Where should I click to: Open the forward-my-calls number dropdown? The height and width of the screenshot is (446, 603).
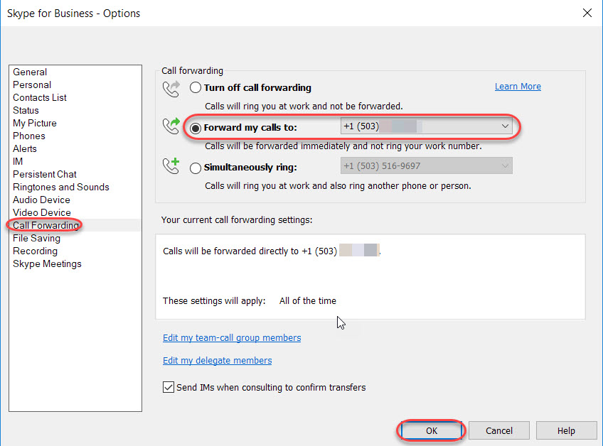tap(505, 126)
